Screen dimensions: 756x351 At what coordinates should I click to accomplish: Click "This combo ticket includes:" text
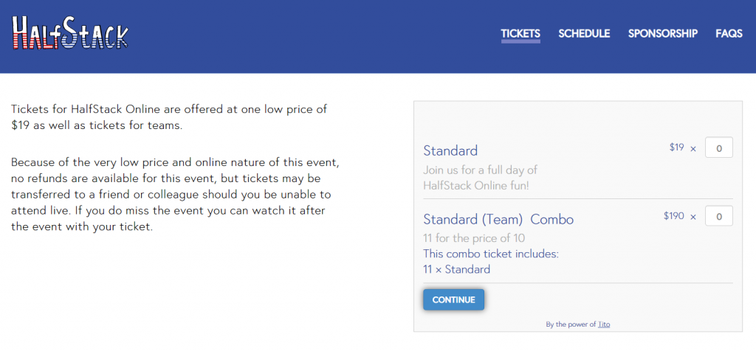point(491,254)
